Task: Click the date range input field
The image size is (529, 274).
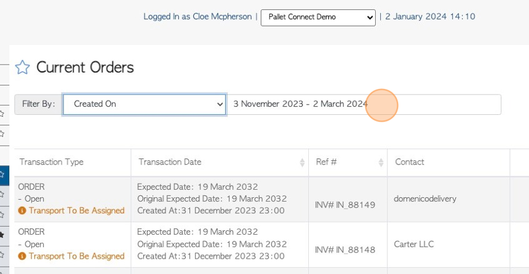Action: tap(363, 104)
